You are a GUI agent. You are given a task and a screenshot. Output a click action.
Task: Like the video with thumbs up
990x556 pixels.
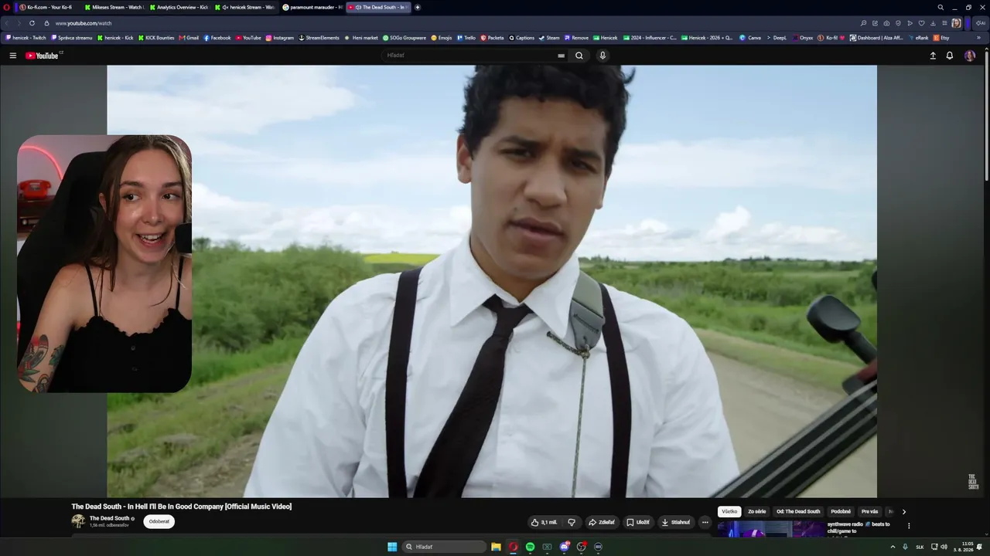tap(544, 522)
